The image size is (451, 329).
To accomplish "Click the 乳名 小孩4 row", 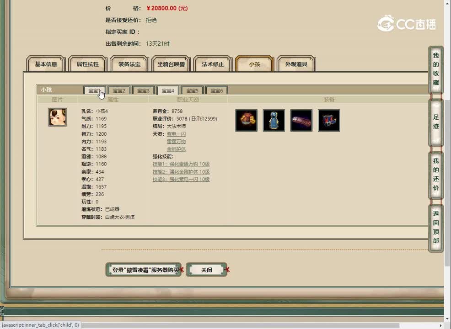I will (95, 111).
